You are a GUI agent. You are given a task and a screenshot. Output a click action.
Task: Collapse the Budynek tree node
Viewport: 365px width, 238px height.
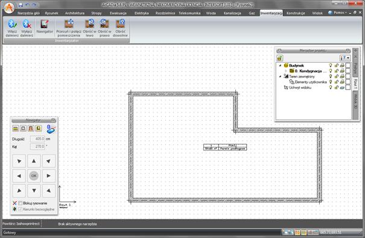tap(281, 65)
